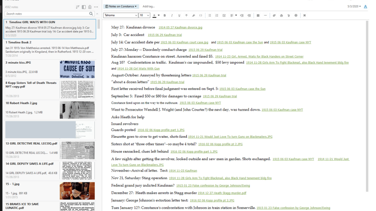
Task: Insert a horizontal rule
Action: click(265, 15)
